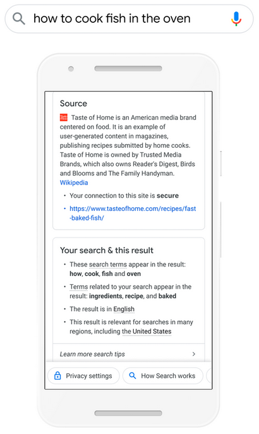Click the partially visible chip at right edge
The width and height of the screenshot is (259, 434).
[x=208, y=376]
